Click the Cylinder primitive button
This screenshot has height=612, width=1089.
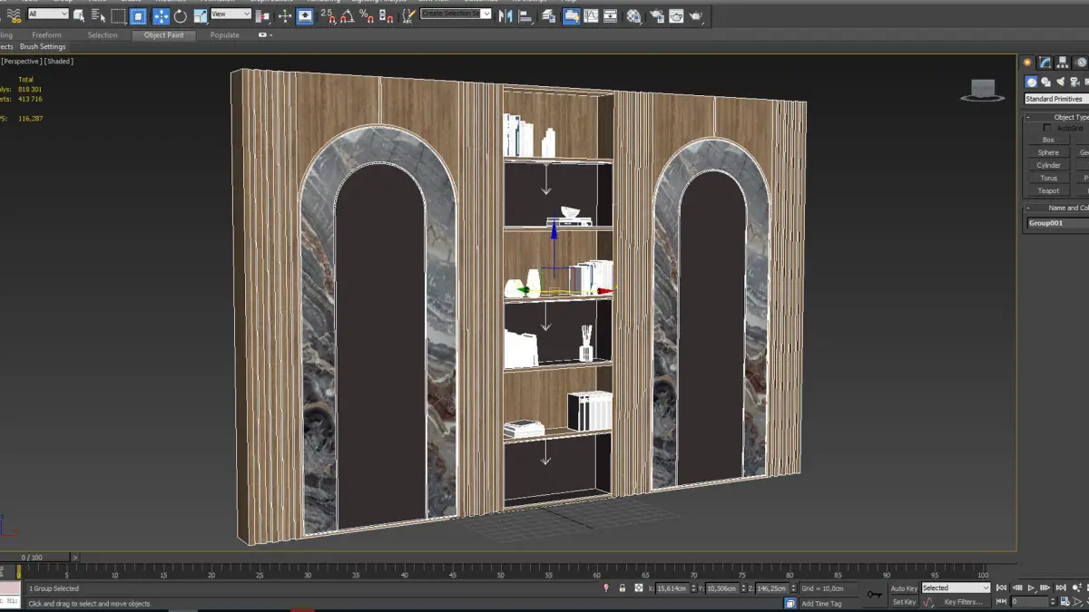1048,165
